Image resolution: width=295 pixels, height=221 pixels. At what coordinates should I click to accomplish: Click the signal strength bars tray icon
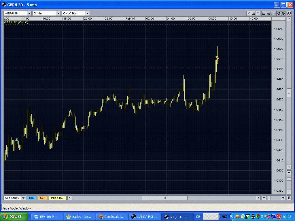(x=247, y=217)
